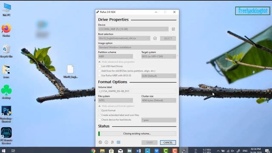Viewport: 272px width, 153px height.
Task: Switch to Rufus taskbar icon
Action: tap(184, 150)
